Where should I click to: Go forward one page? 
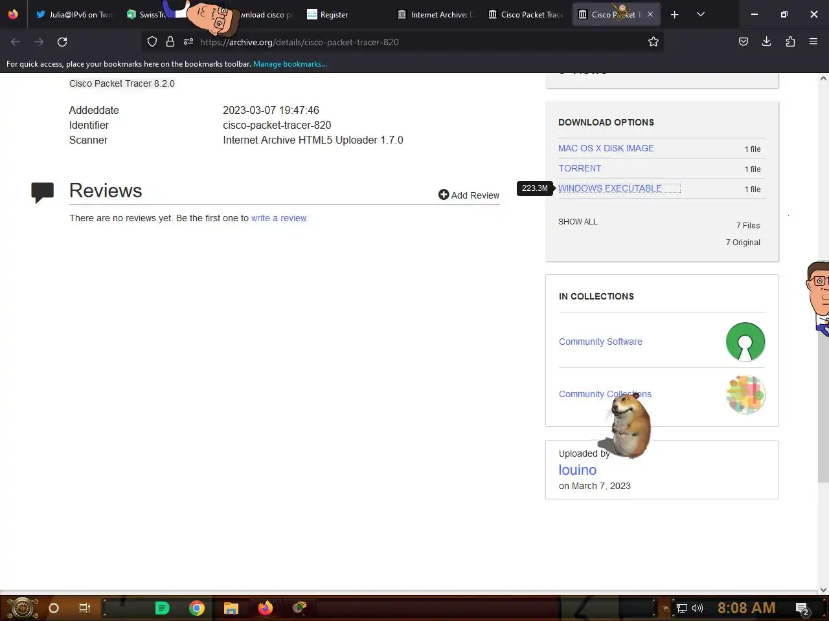coord(39,42)
